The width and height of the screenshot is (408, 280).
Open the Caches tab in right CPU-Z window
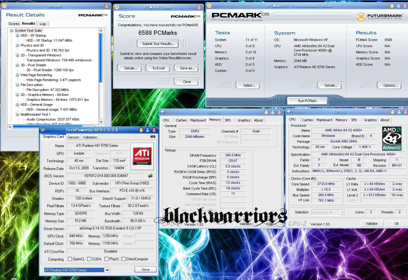pos(308,120)
